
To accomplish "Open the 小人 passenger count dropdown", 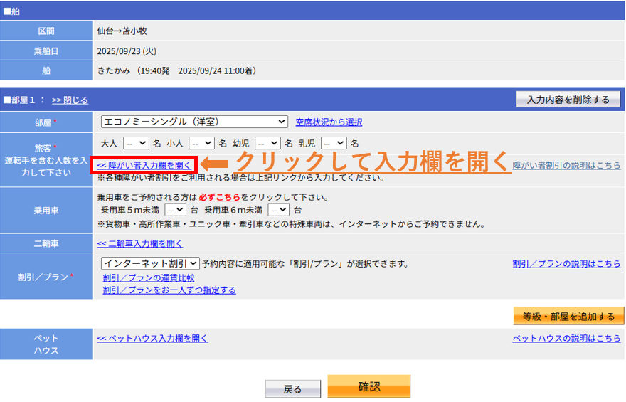I will pos(201,144).
